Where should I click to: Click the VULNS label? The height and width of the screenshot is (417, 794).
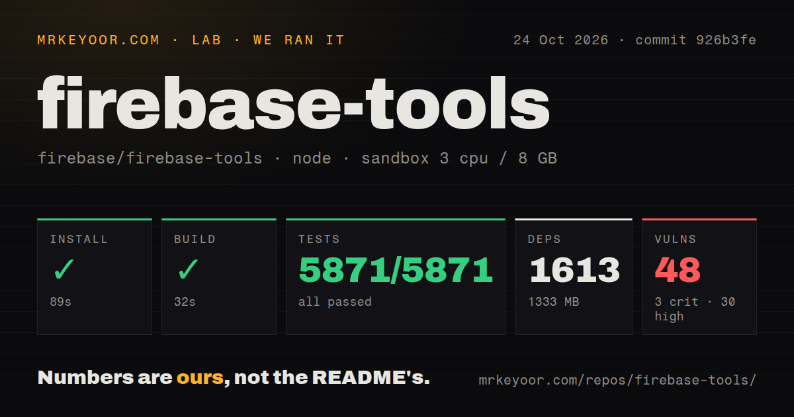676,240
